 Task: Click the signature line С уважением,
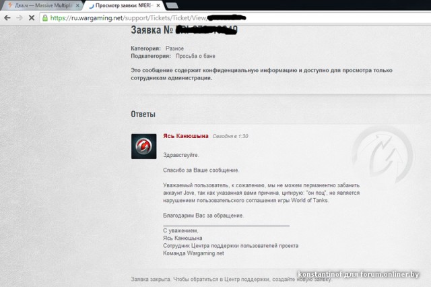pyautogui.click(x=180, y=230)
